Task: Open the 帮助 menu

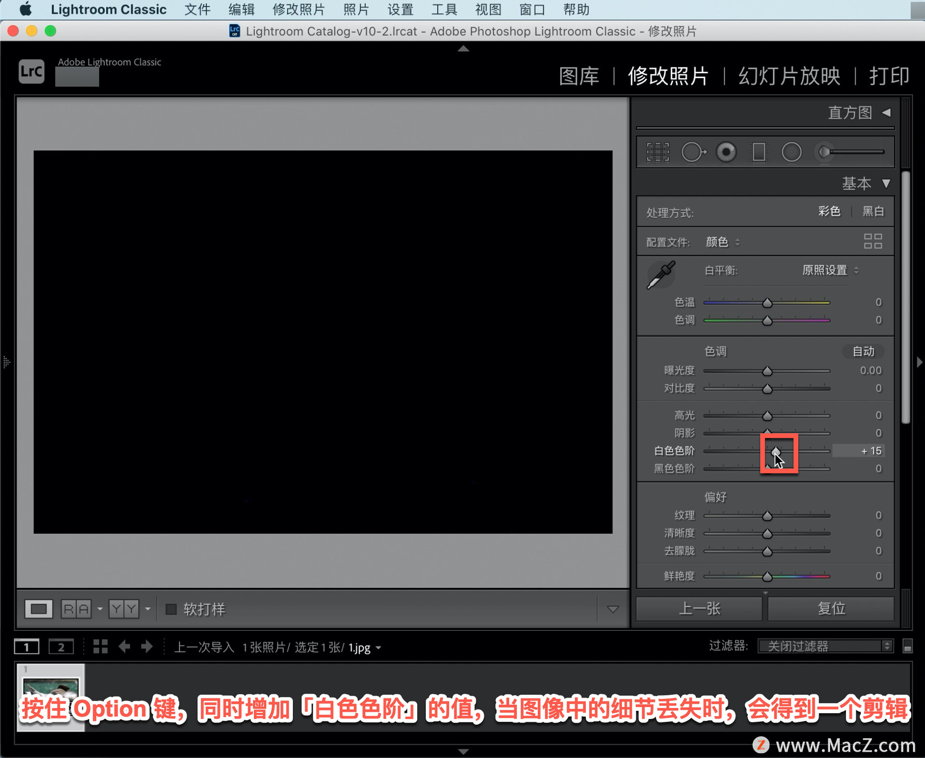Action: [x=576, y=9]
